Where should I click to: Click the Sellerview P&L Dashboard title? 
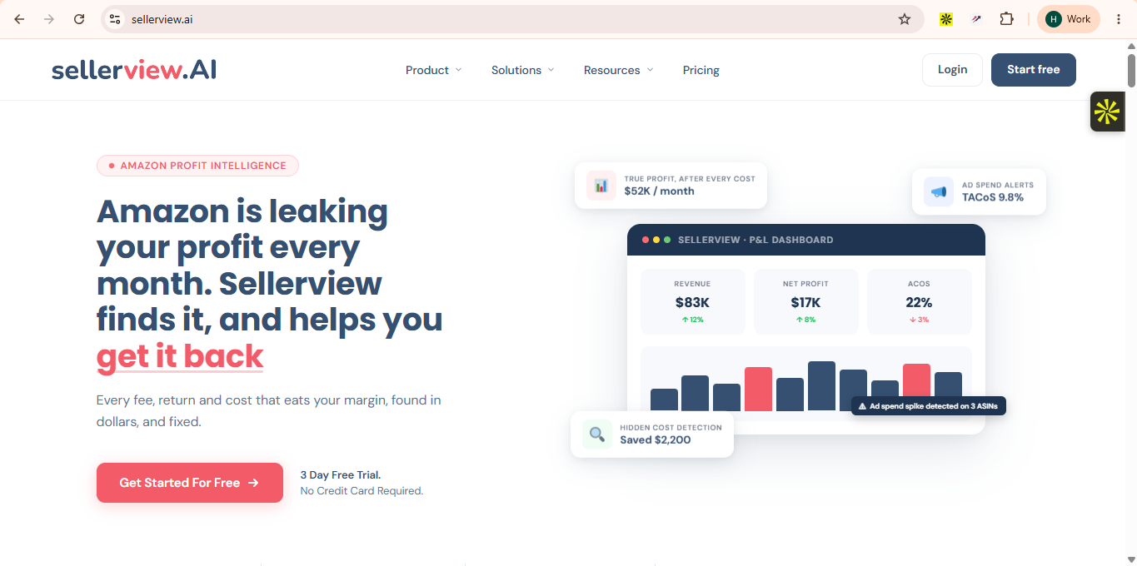pyautogui.click(x=756, y=240)
